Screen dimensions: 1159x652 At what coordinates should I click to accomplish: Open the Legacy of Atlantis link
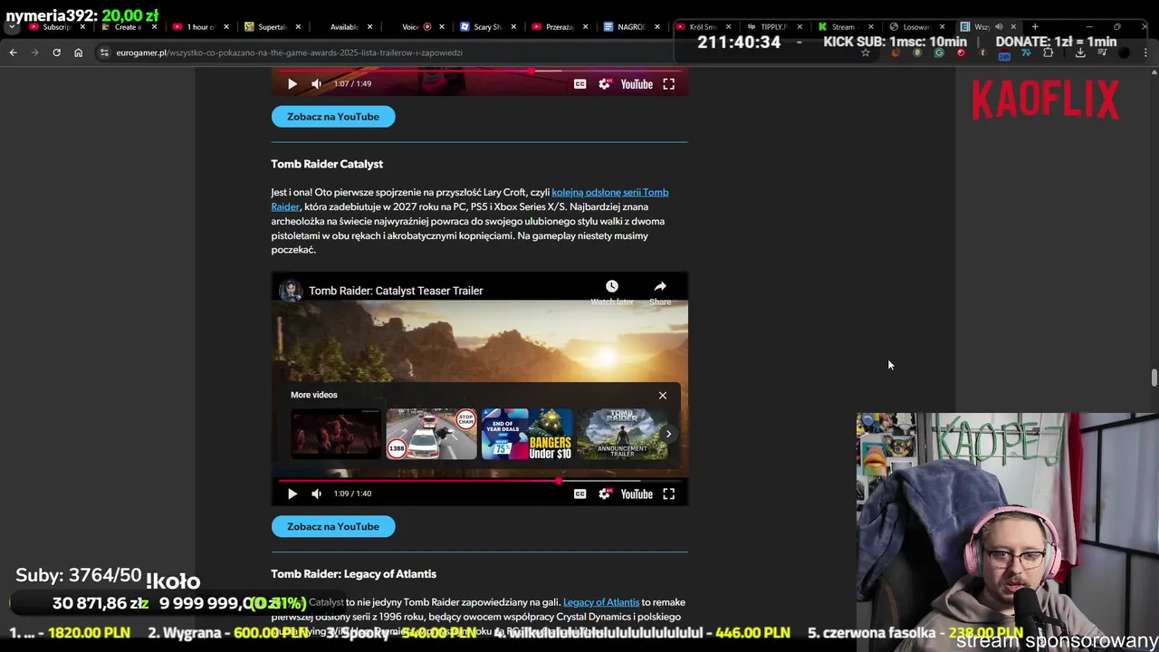(x=601, y=602)
